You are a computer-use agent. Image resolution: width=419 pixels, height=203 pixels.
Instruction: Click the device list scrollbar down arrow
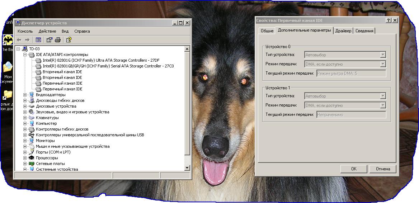click(x=187, y=167)
